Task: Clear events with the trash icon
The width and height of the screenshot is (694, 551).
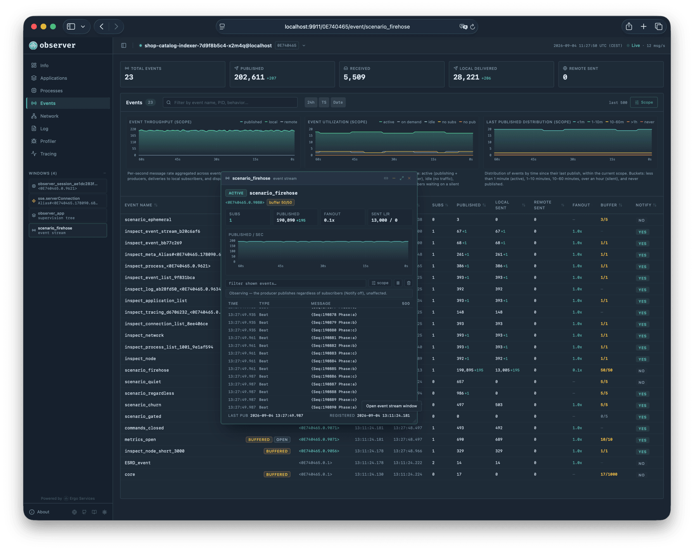Action: (x=409, y=283)
